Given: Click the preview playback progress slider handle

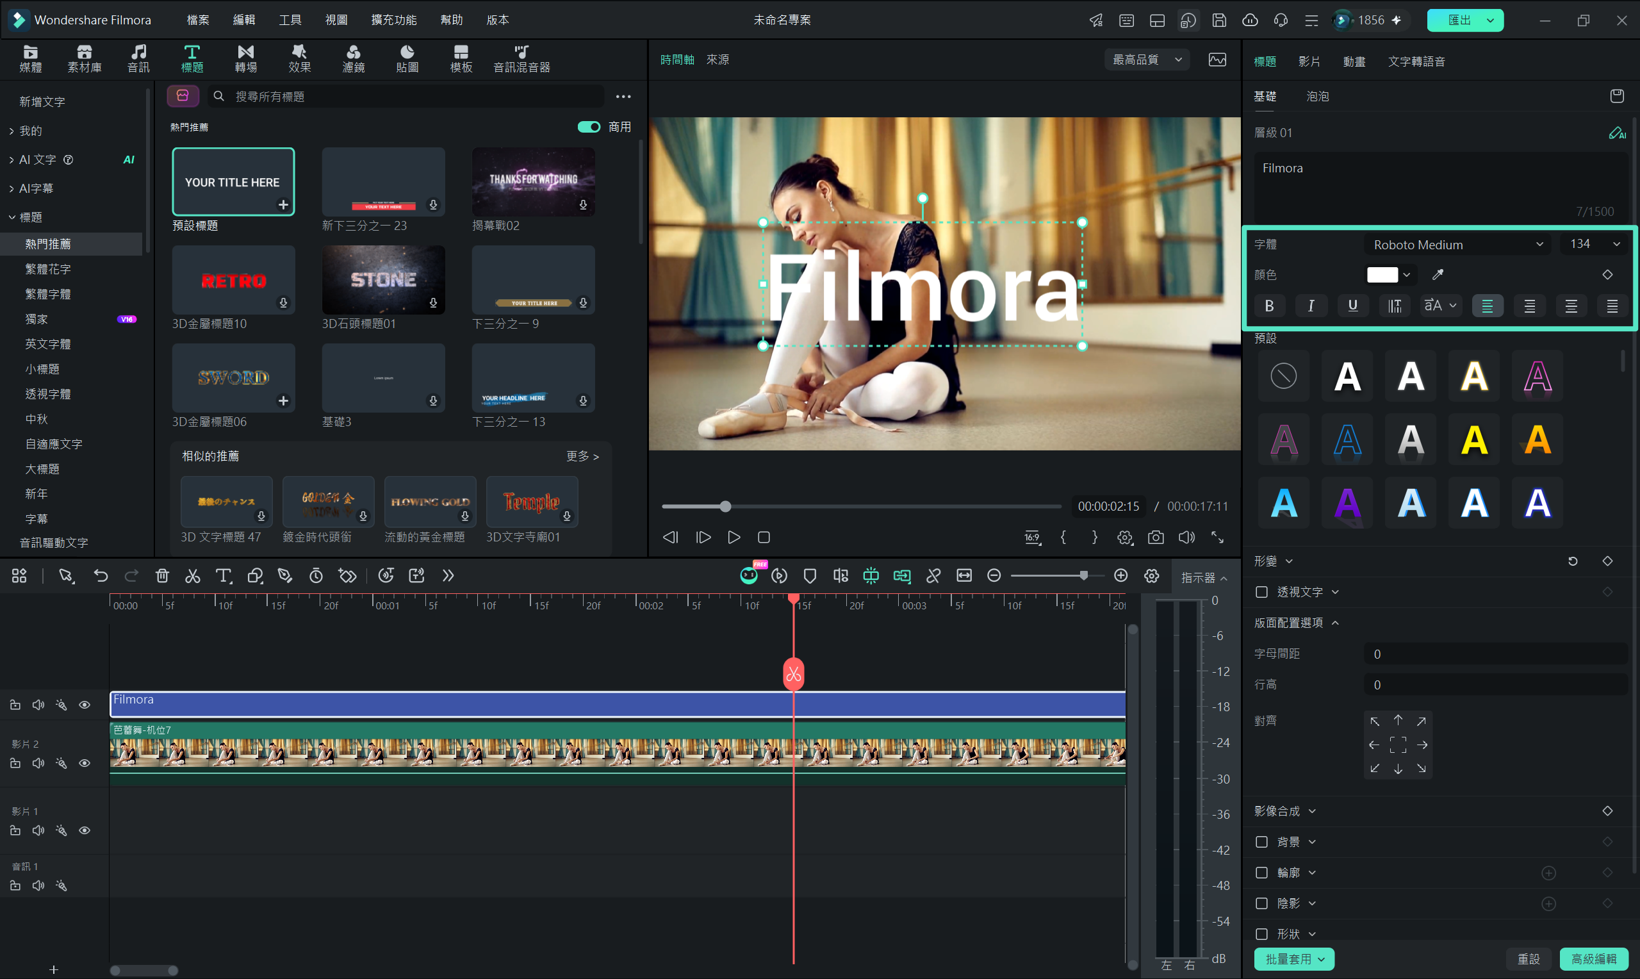Looking at the screenshot, I should [x=725, y=507].
